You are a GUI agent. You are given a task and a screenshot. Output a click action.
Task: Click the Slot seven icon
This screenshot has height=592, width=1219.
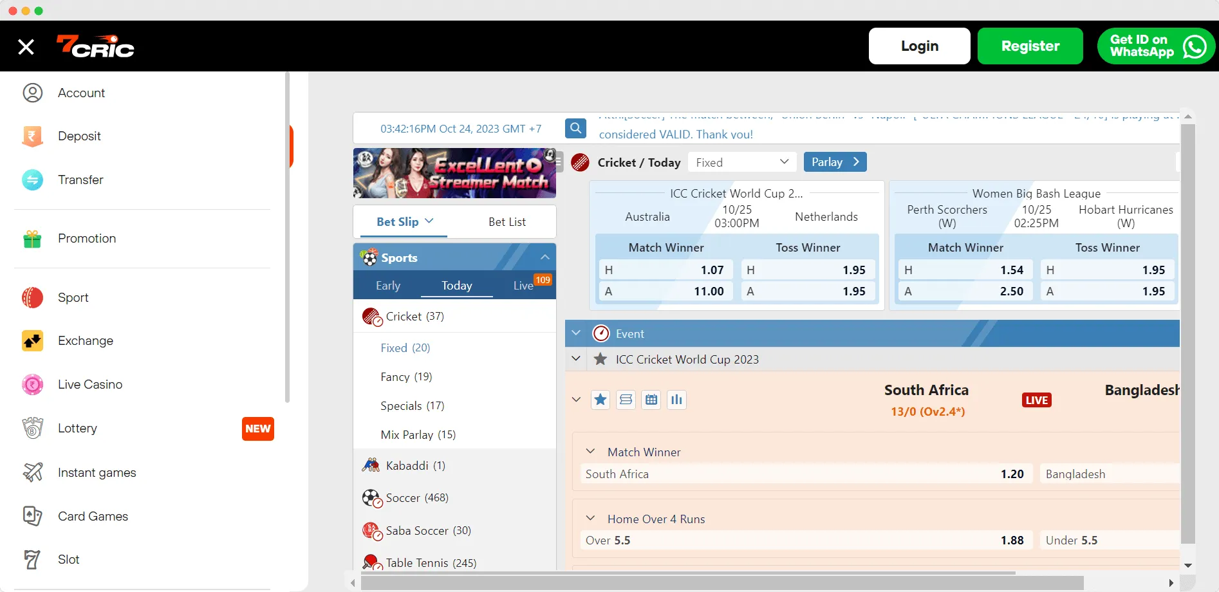coord(32,560)
